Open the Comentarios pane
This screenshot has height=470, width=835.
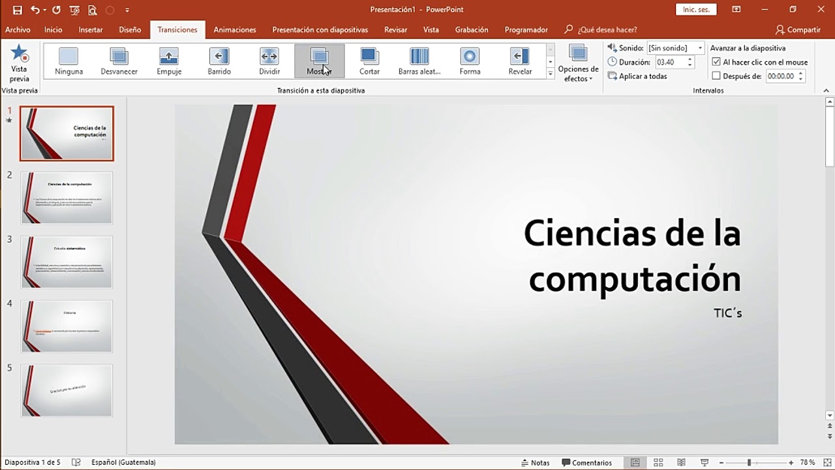coord(587,462)
